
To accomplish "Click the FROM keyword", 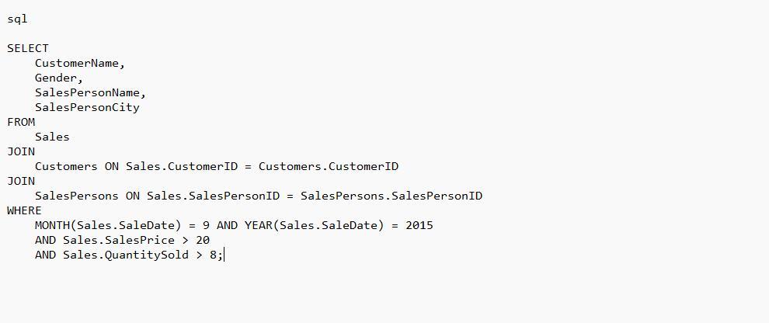I will click(x=21, y=122).
